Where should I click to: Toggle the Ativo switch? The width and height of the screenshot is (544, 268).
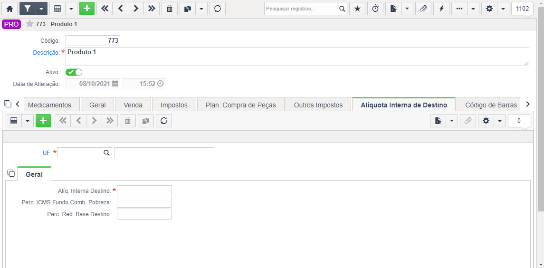click(74, 72)
